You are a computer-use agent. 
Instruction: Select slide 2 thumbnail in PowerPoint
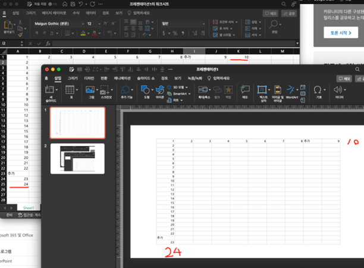coord(77,158)
